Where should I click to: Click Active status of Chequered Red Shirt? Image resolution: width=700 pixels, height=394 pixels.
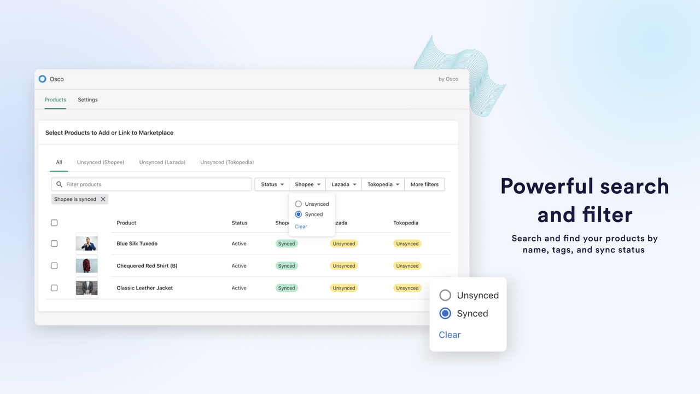239,265
